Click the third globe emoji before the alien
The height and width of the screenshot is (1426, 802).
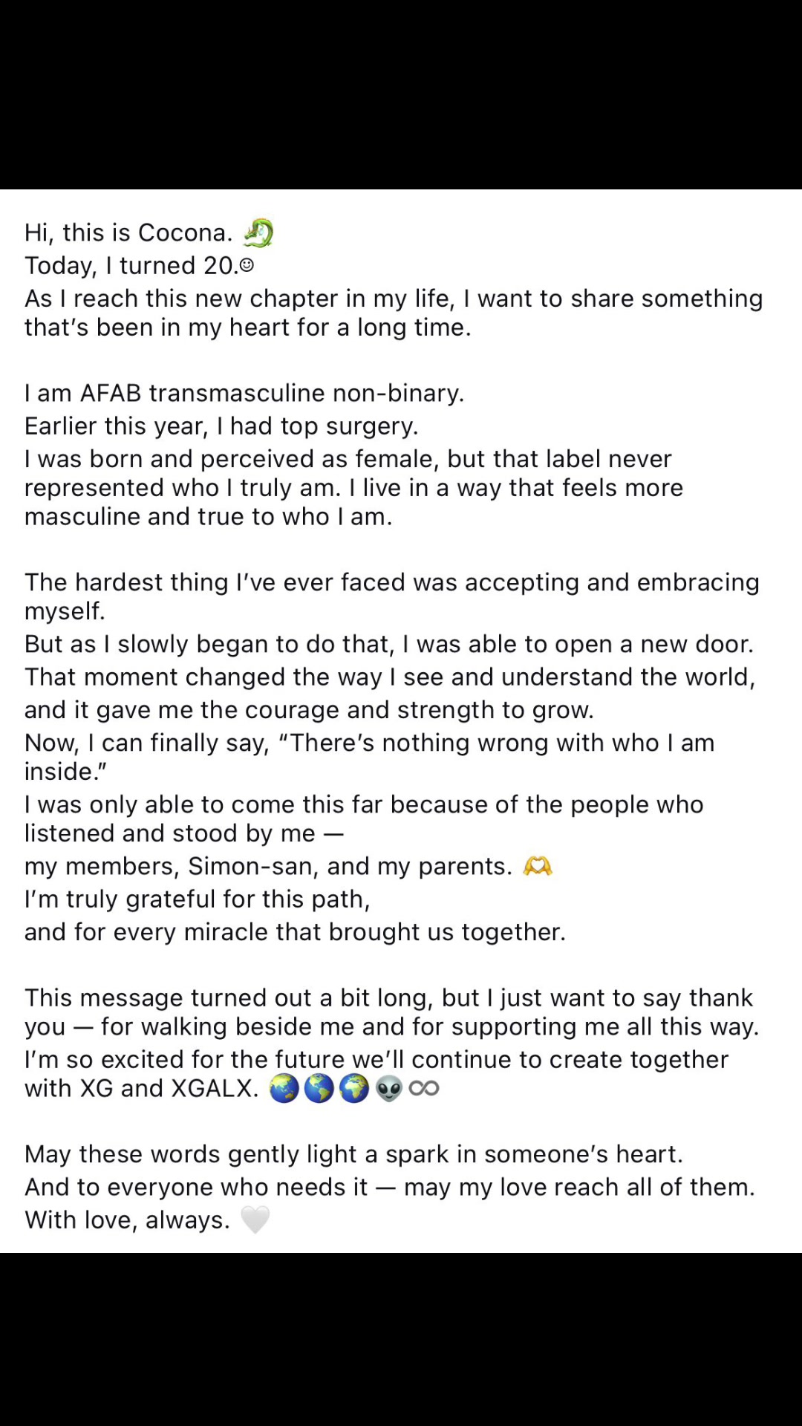(353, 1089)
